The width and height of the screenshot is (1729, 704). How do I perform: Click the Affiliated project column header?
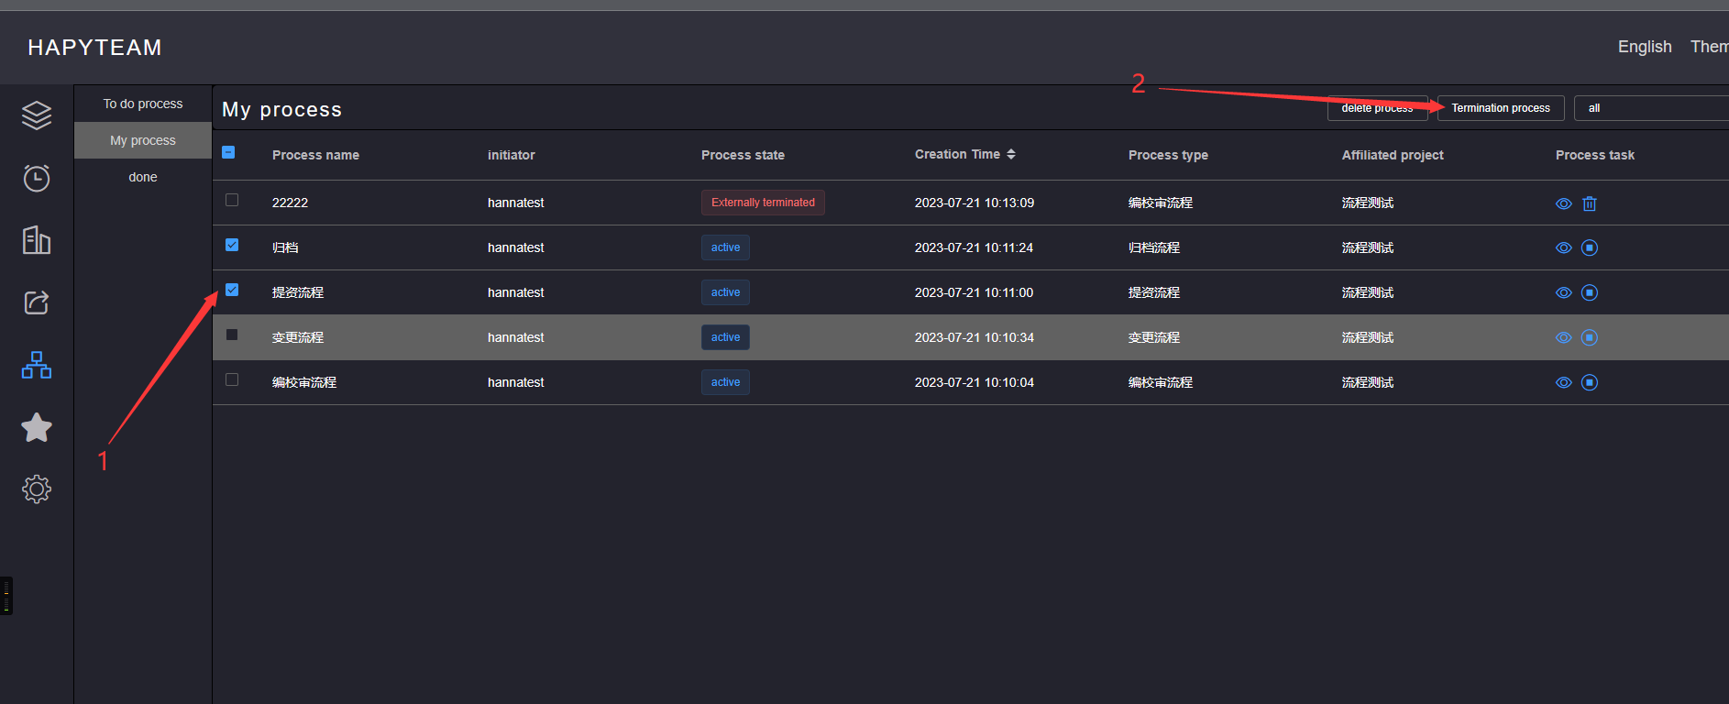click(x=1393, y=155)
